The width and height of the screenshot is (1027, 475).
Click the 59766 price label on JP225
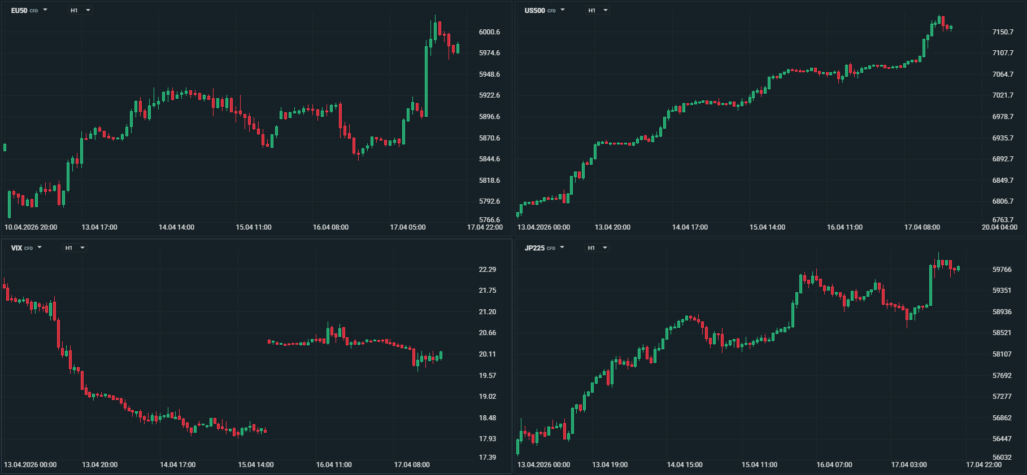click(1002, 270)
